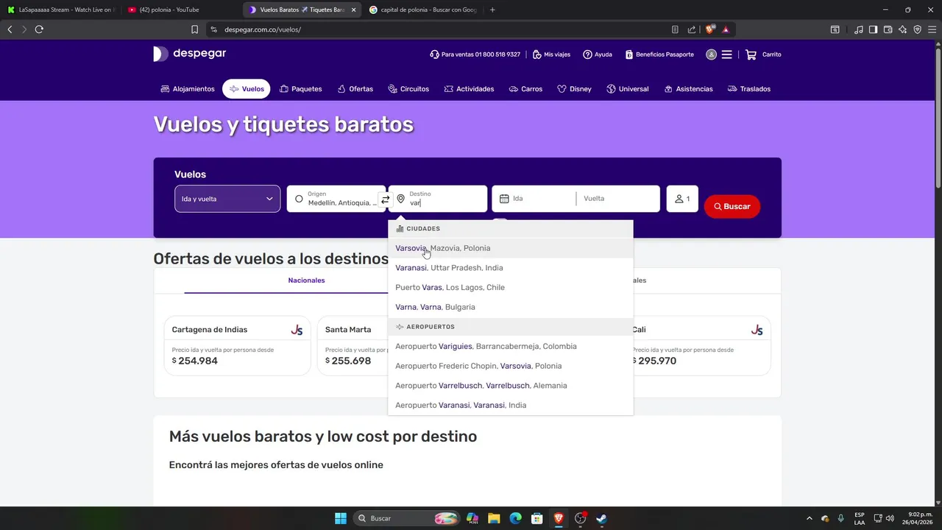Click the volume icon in system tray
The height and width of the screenshot is (530, 942).
(x=890, y=518)
